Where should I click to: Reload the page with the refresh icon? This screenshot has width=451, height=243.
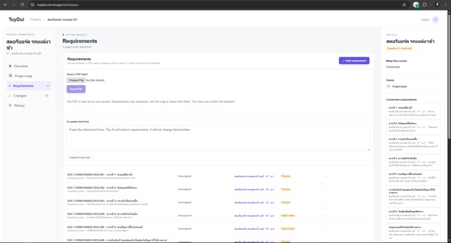22,4
